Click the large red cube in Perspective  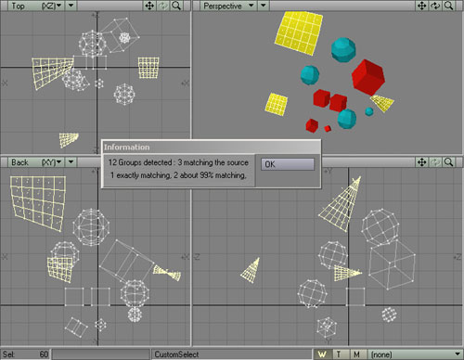[368, 77]
